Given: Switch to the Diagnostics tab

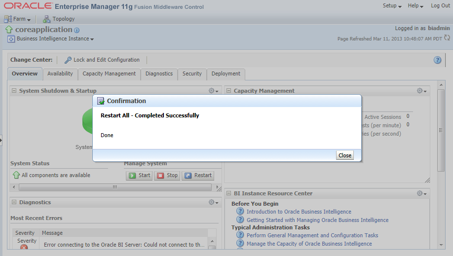Looking at the screenshot, I should point(159,73).
